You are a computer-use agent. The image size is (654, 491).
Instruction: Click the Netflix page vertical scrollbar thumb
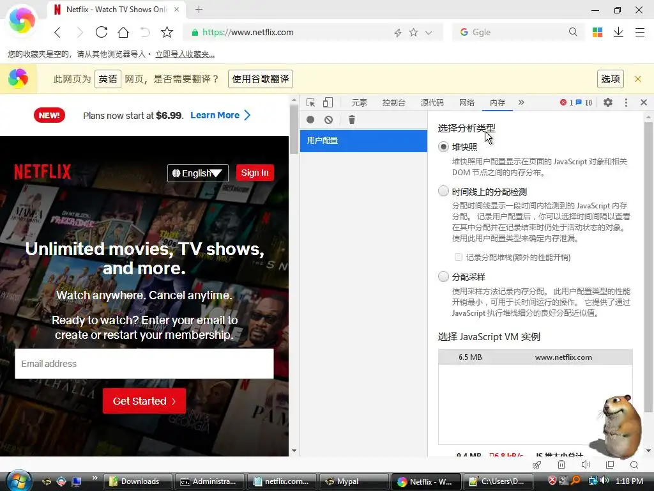(294, 129)
